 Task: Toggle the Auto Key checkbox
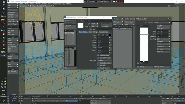pyautogui.click(x=91, y=99)
